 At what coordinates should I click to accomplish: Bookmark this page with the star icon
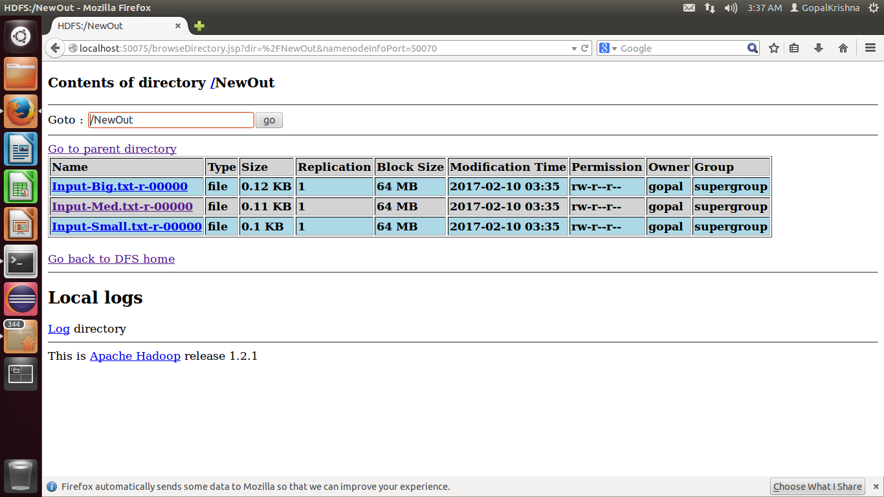point(773,48)
